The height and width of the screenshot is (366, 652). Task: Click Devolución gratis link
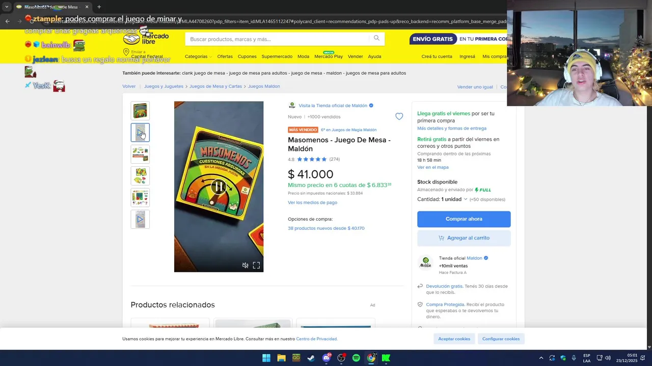tap(444, 286)
